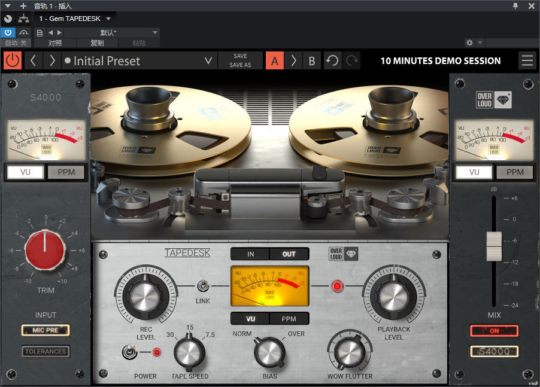The height and width of the screenshot is (387, 540).
Task: Click the center yellow VU meter
Action: [269, 286]
